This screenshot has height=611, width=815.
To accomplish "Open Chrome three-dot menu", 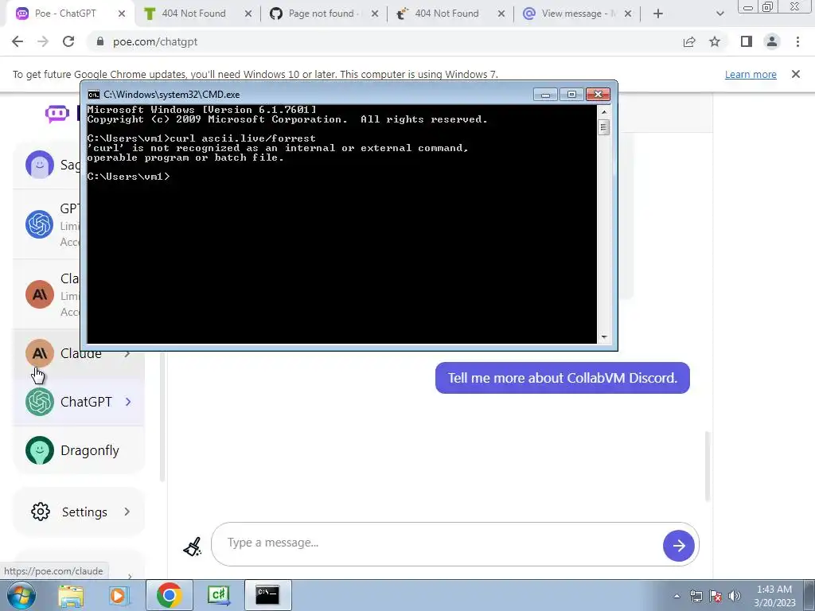I will coord(797,41).
